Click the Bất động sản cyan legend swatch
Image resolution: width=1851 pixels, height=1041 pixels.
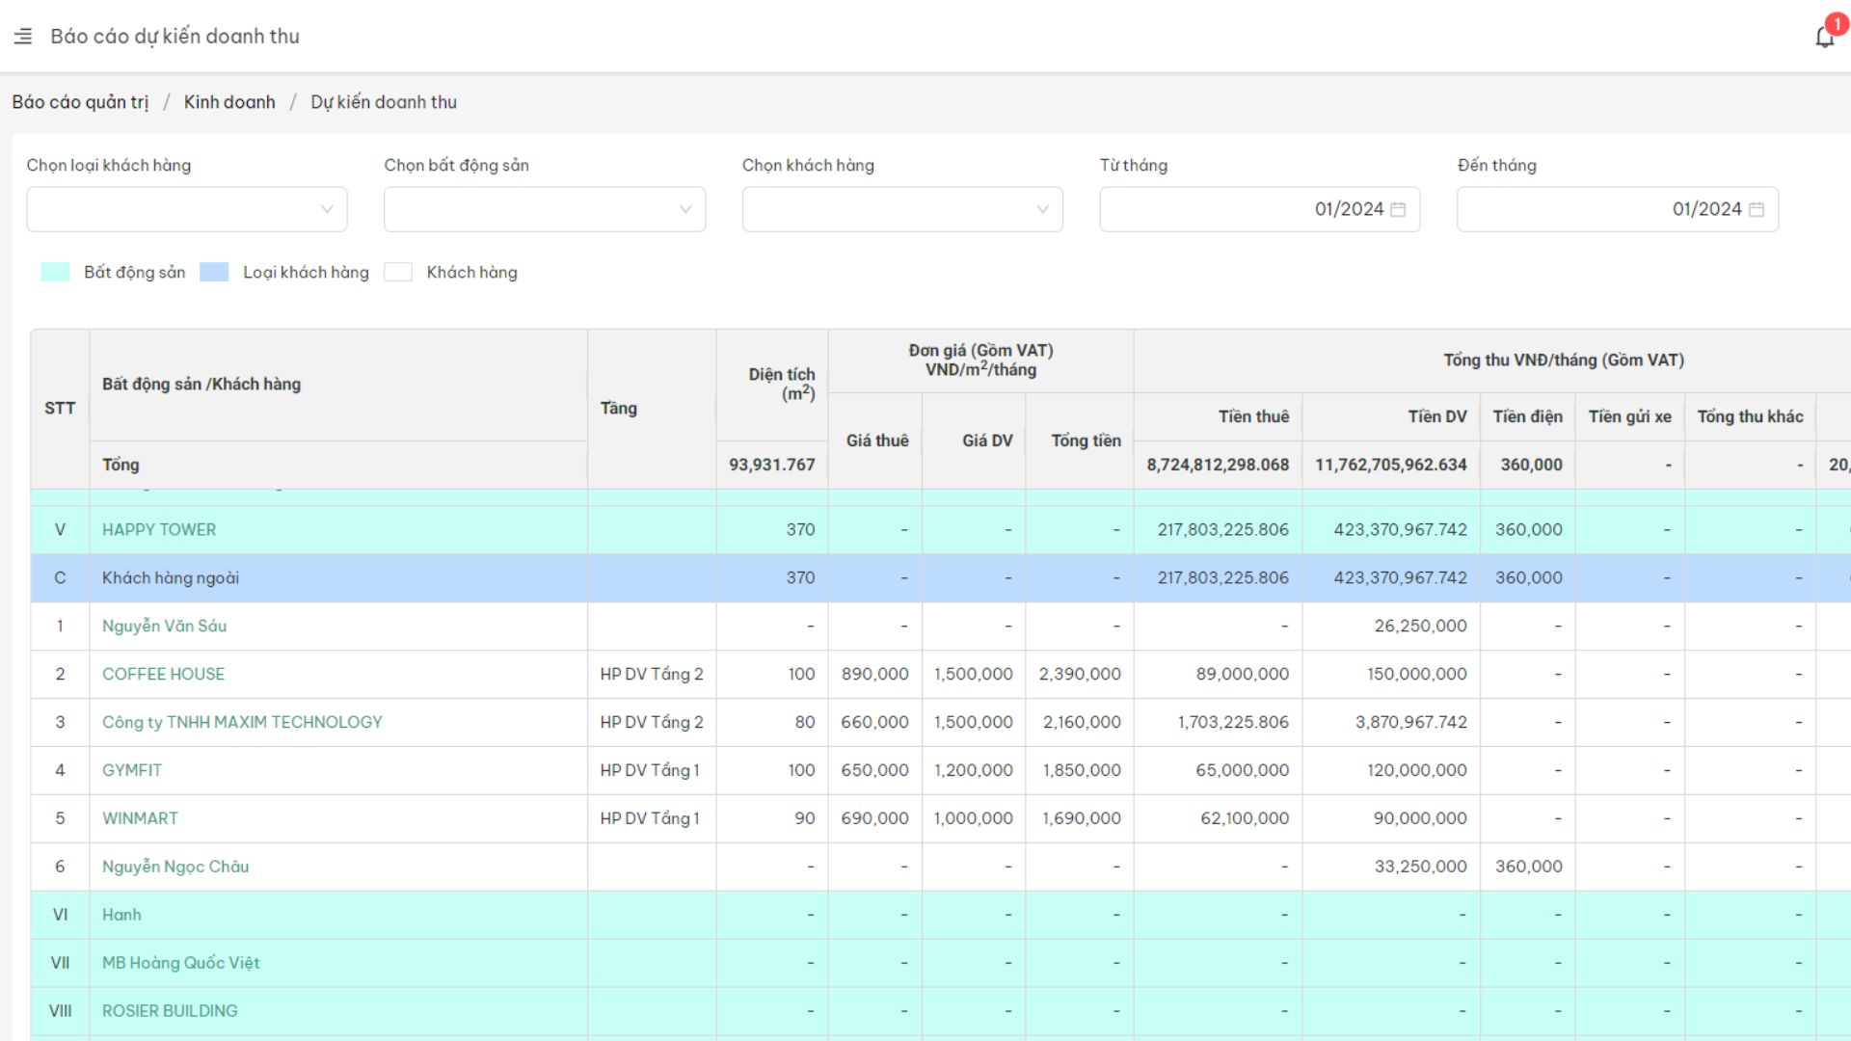pyautogui.click(x=55, y=272)
